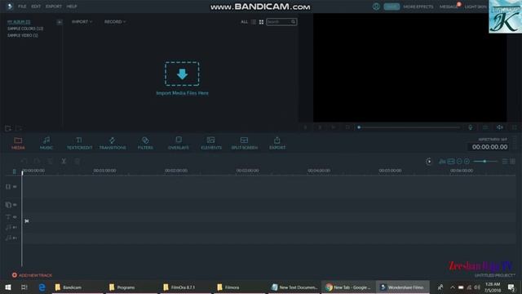
Task: Click the search magnifier icon
Action: [x=294, y=22]
